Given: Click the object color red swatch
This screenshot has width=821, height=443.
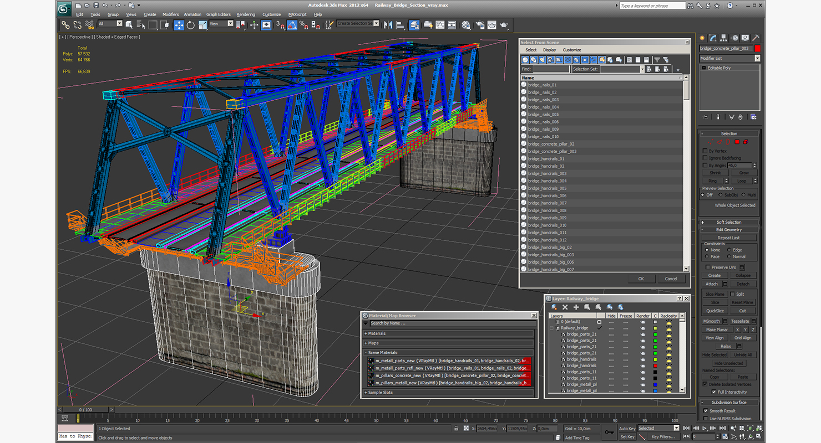Looking at the screenshot, I should [x=758, y=49].
